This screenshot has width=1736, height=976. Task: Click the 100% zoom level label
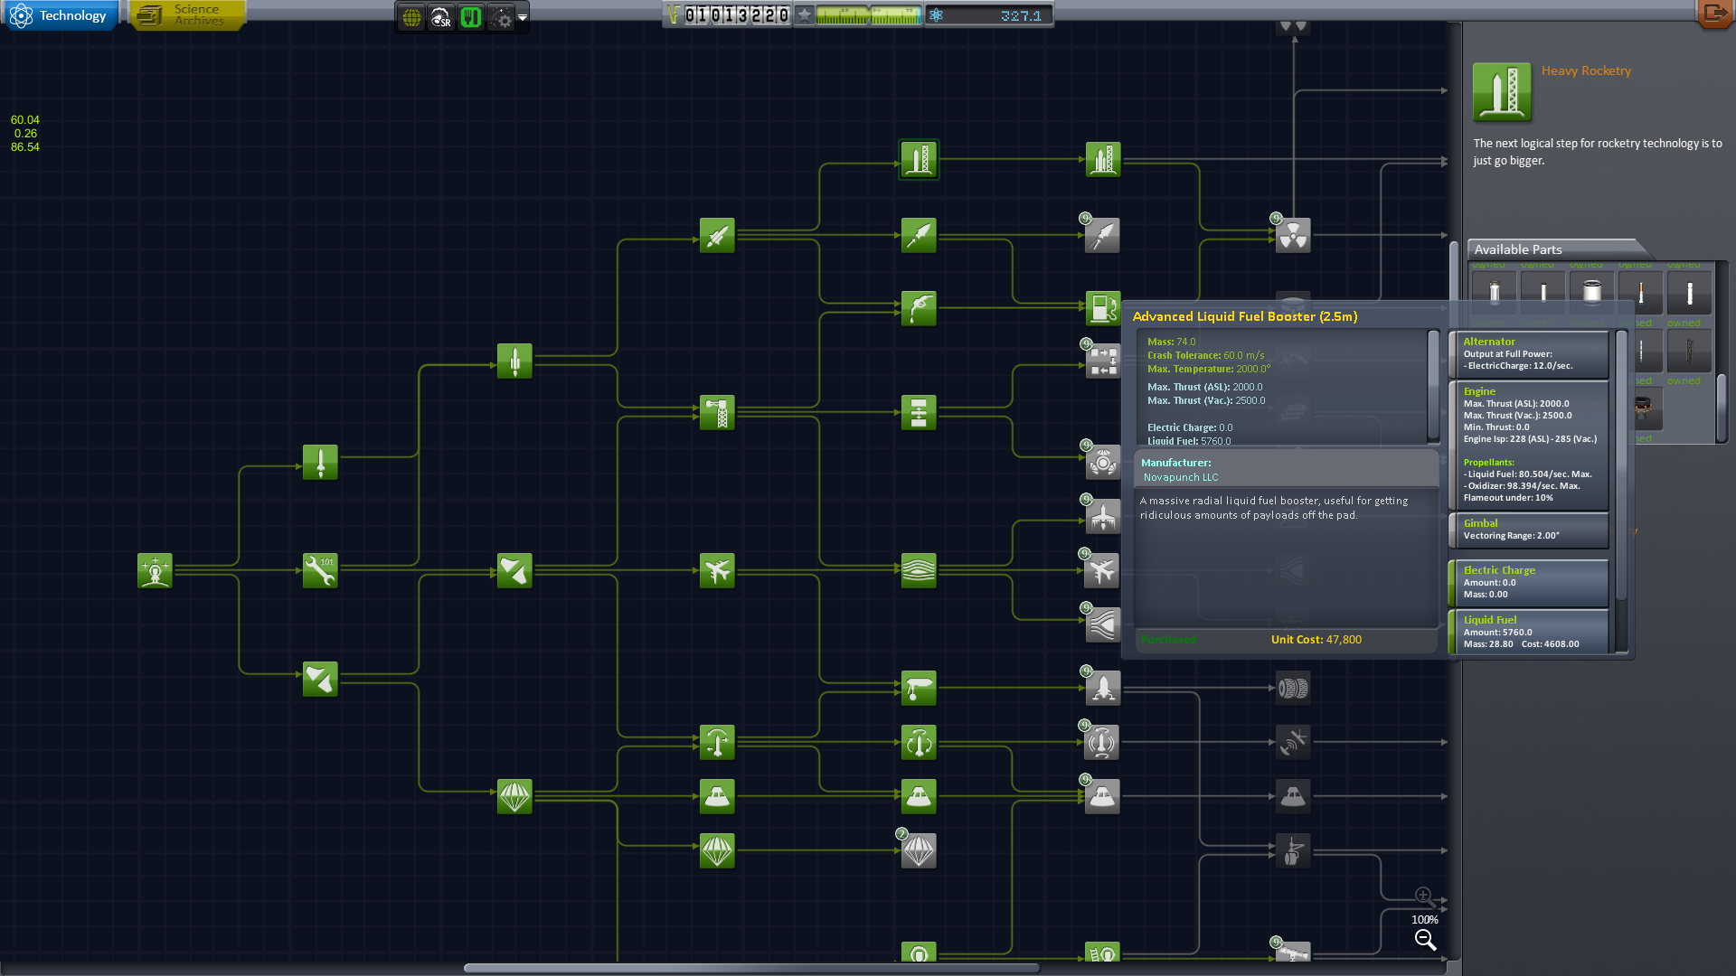(1424, 920)
